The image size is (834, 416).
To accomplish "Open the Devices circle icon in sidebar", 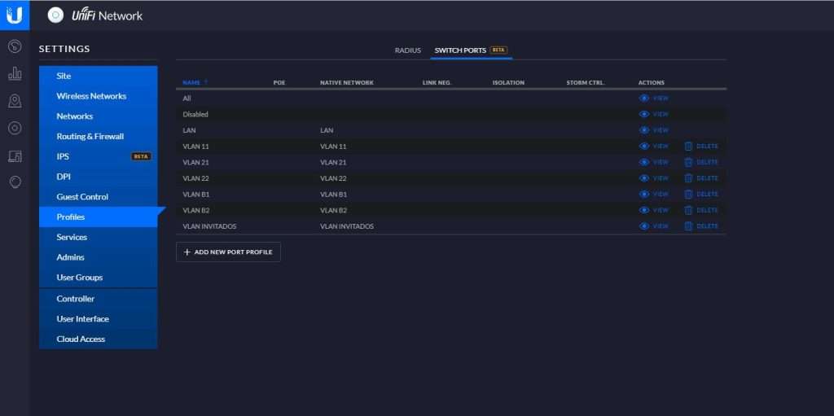I will 15,128.
